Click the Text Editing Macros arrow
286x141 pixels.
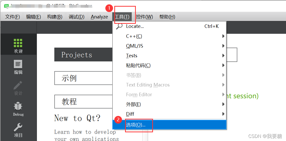[223, 85]
